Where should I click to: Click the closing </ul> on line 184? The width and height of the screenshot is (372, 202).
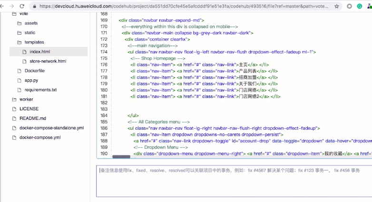[133, 115]
